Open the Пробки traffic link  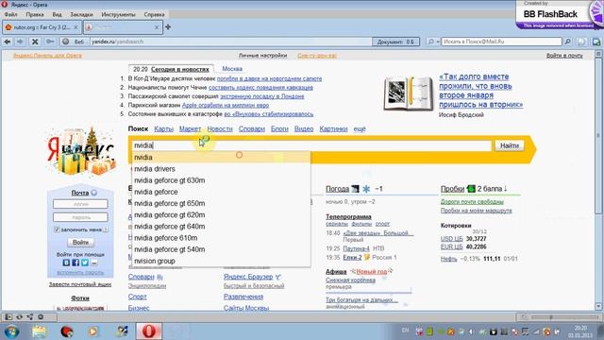point(452,189)
